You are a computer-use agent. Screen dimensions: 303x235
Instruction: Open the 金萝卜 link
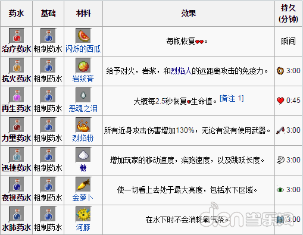tap(83, 198)
